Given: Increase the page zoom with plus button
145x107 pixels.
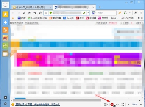Looking at the screenshot, I should click(141, 105).
